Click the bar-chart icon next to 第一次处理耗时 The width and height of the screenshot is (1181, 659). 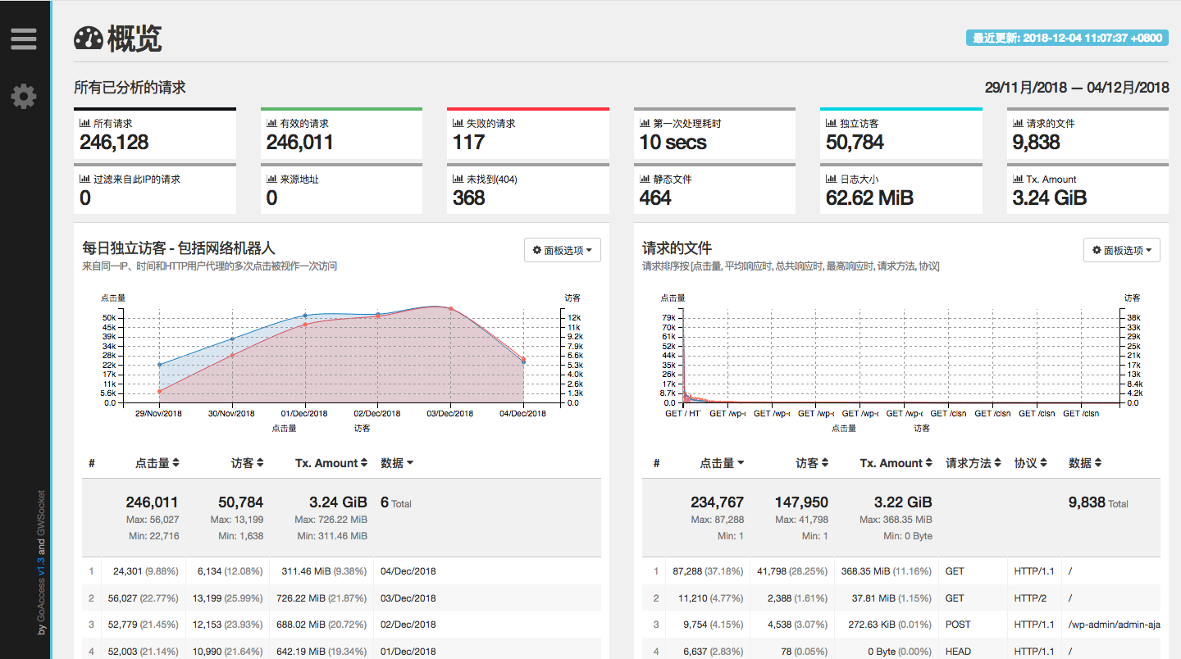(x=645, y=123)
